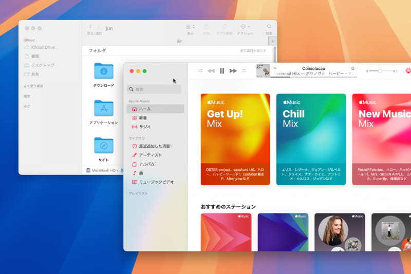
Task: Skip to the previous track
Action: coord(211,71)
